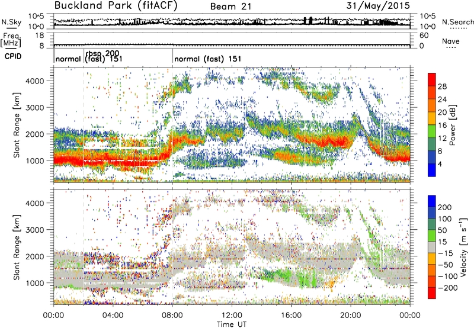The width and height of the screenshot is (474, 328).
Task: Click the 'rbsp 200' CPID label
Action: (103, 54)
